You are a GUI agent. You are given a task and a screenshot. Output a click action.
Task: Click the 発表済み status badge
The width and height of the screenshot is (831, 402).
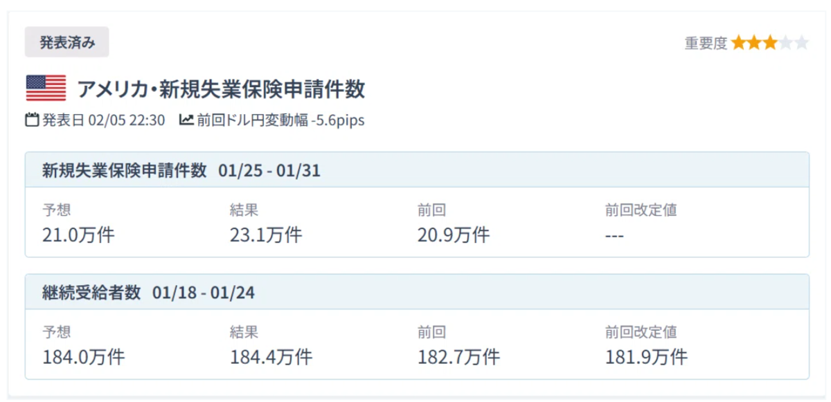(x=67, y=42)
